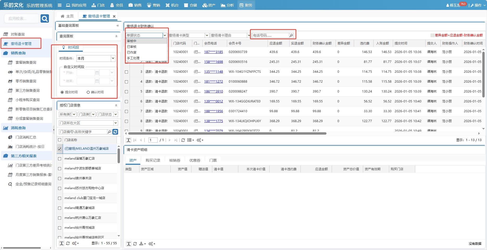This screenshot has width=487, height=250.
Task: Open the 财务 menu in top navigation
Action: (246, 5)
